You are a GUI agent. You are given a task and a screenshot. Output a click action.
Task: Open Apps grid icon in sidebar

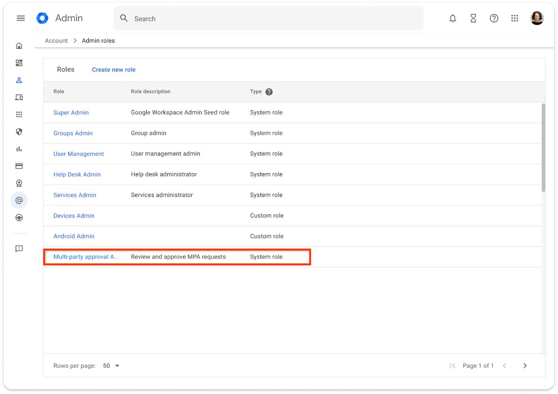click(19, 114)
